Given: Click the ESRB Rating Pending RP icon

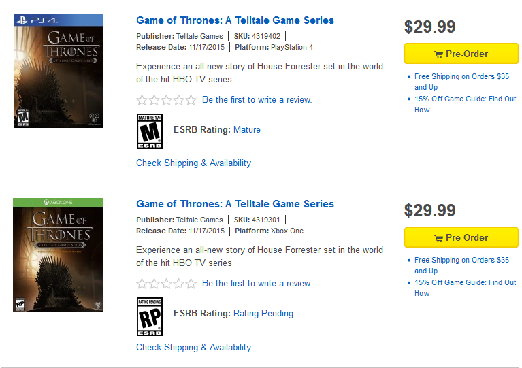Looking at the screenshot, I should [150, 316].
